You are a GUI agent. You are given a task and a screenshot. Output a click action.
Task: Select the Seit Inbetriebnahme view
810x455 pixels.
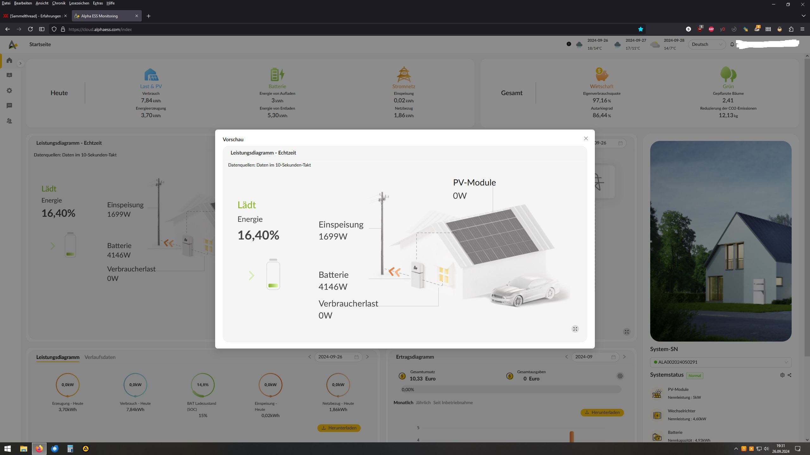pos(453,403)
